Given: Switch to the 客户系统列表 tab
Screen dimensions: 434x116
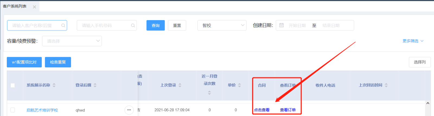Looking at the screenshot, I should [15, 6].
